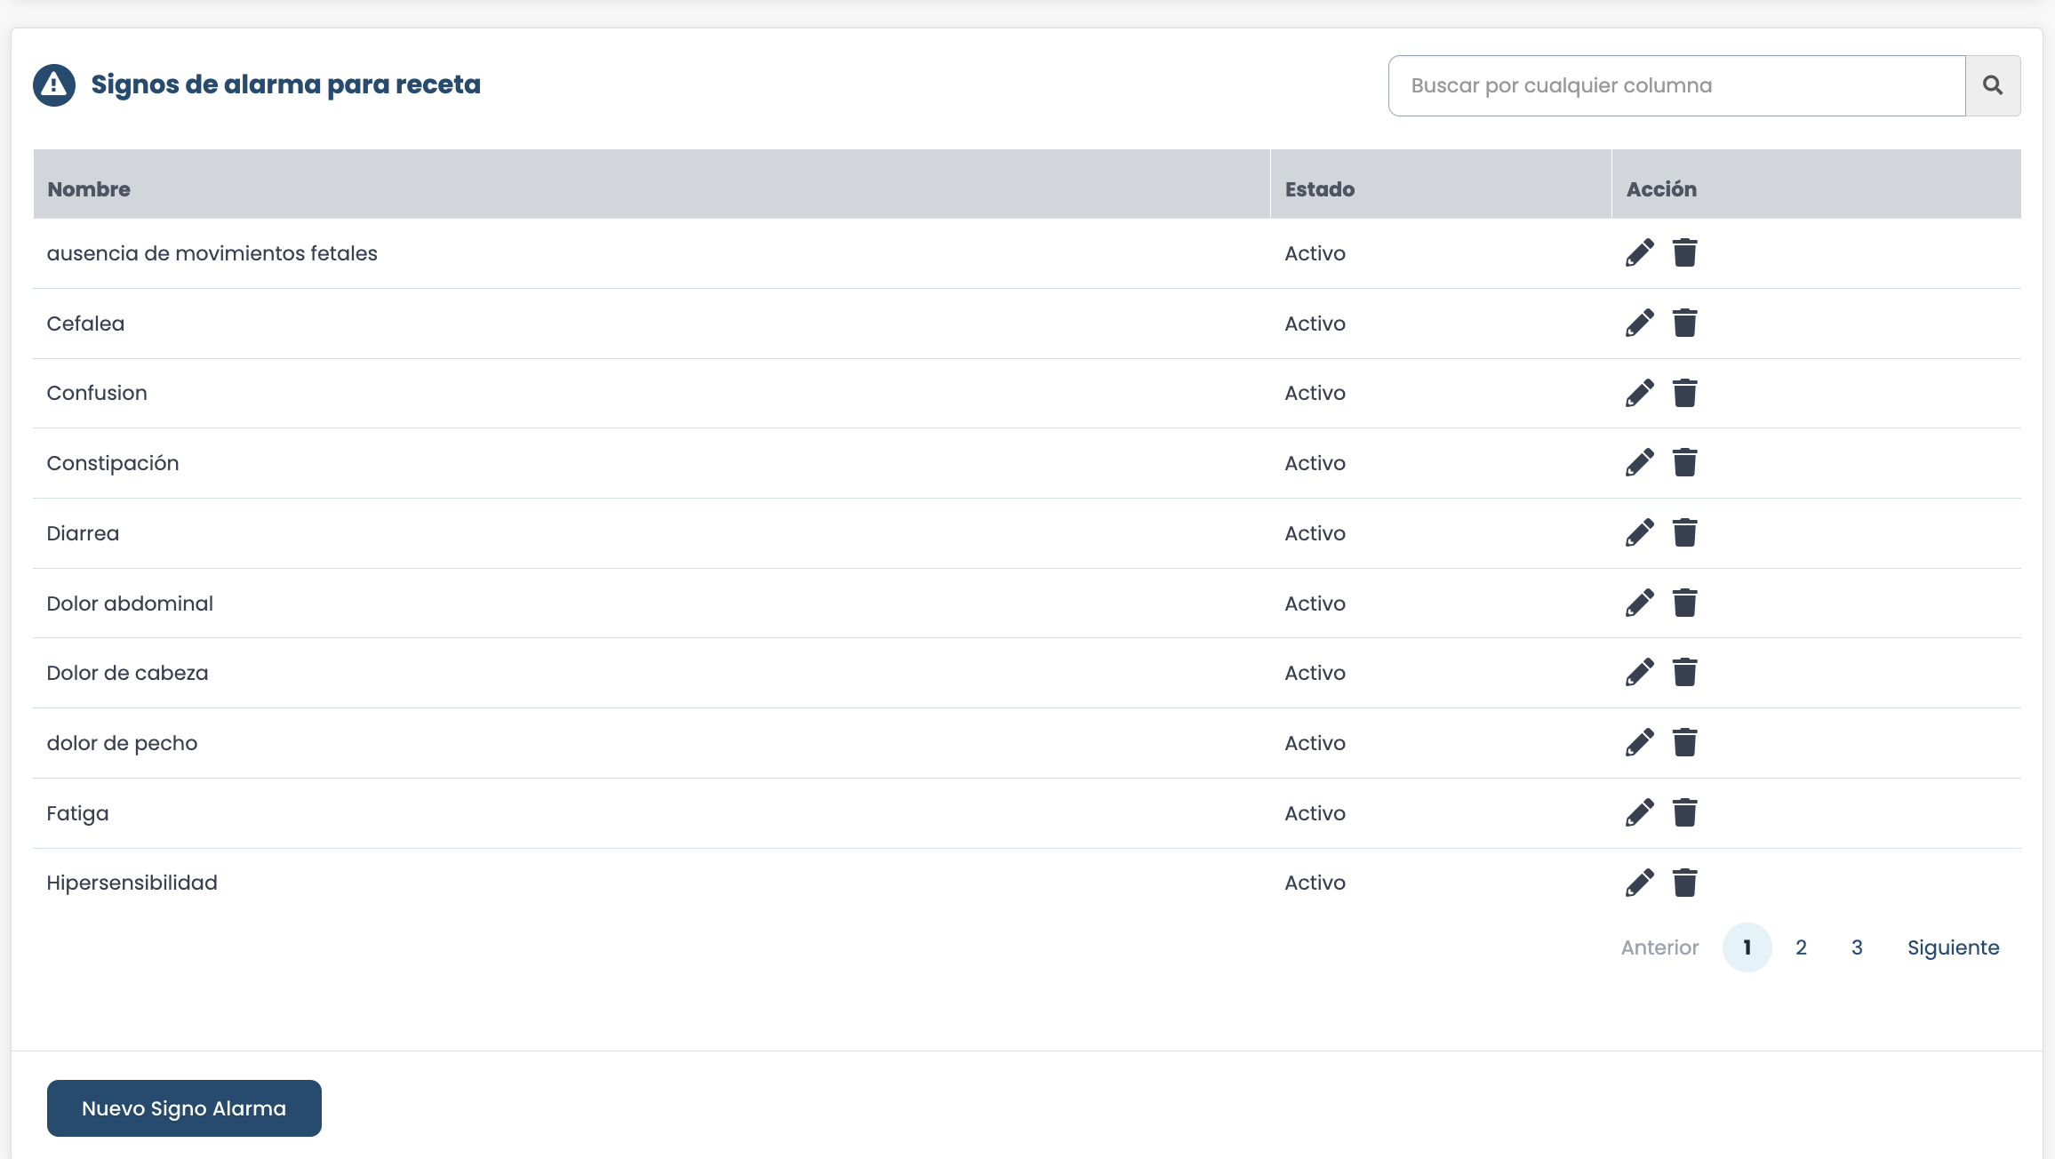The height and width of the screenshot is (1159, 2055).
Task: Click the 'Signos de alarma para receta' title
Action: pyautogui.click(x=285, y=85)
